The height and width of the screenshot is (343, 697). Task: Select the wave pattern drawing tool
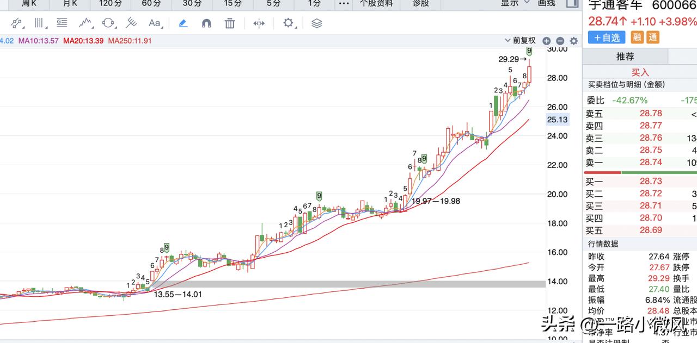(85, 23)
